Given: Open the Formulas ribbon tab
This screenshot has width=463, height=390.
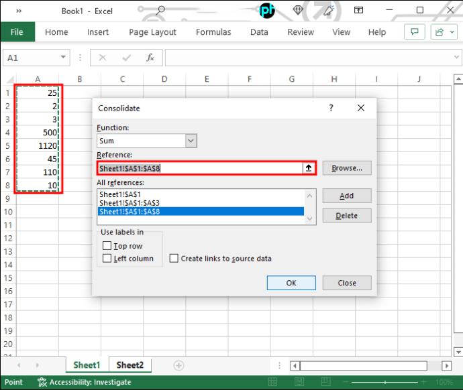Looking at the screenshot, I should tap(213, 32).
